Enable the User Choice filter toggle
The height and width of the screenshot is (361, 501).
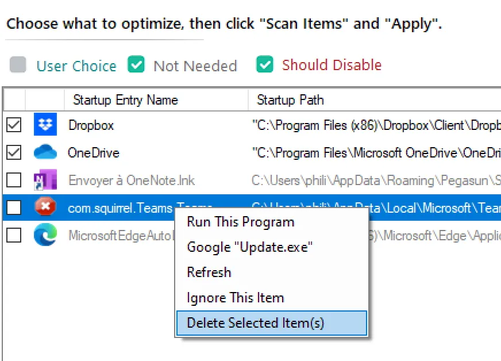point(18,64)
